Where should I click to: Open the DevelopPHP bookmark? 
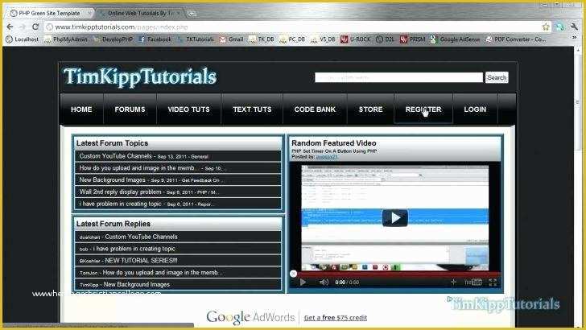[x=113, y=39]
